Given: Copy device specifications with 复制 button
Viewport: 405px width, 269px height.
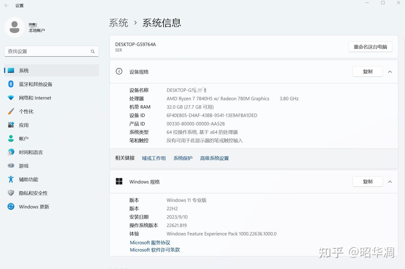Looking at the screenshot, I should tap(367, 72).
